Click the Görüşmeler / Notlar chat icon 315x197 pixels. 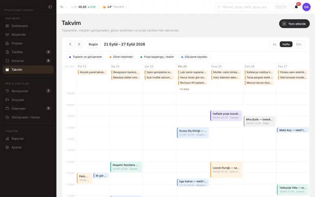(7, 117)
